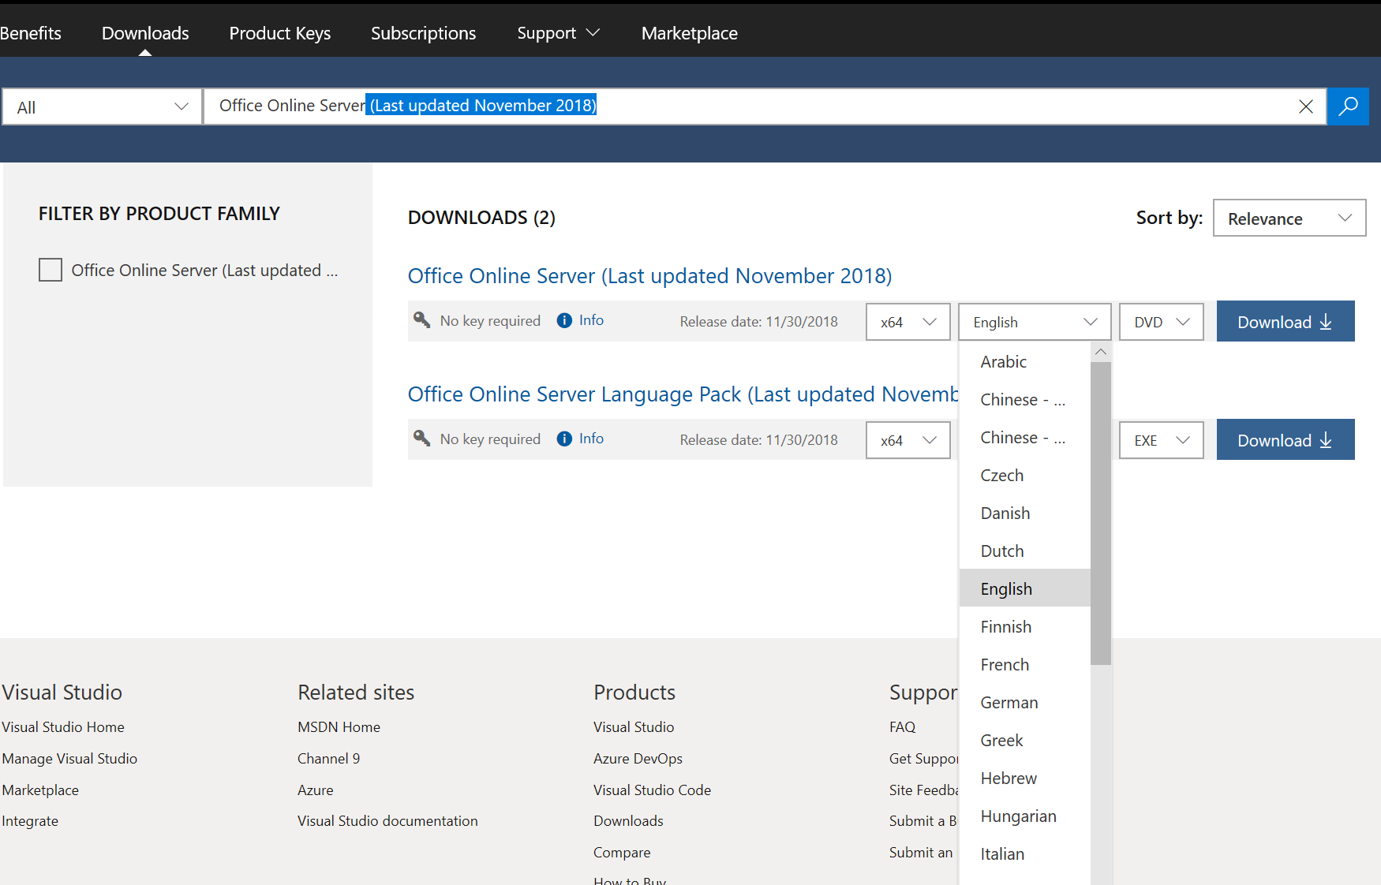The width and height of the screenshot is (1381, 885).
Task: Select German language
Action: coord(1024,702)
